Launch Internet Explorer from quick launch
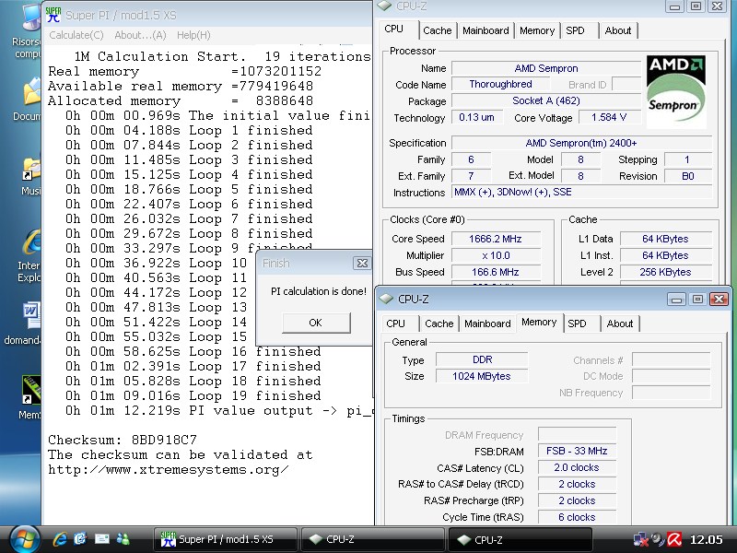This screenshot has width=737, height=553. 60,539
